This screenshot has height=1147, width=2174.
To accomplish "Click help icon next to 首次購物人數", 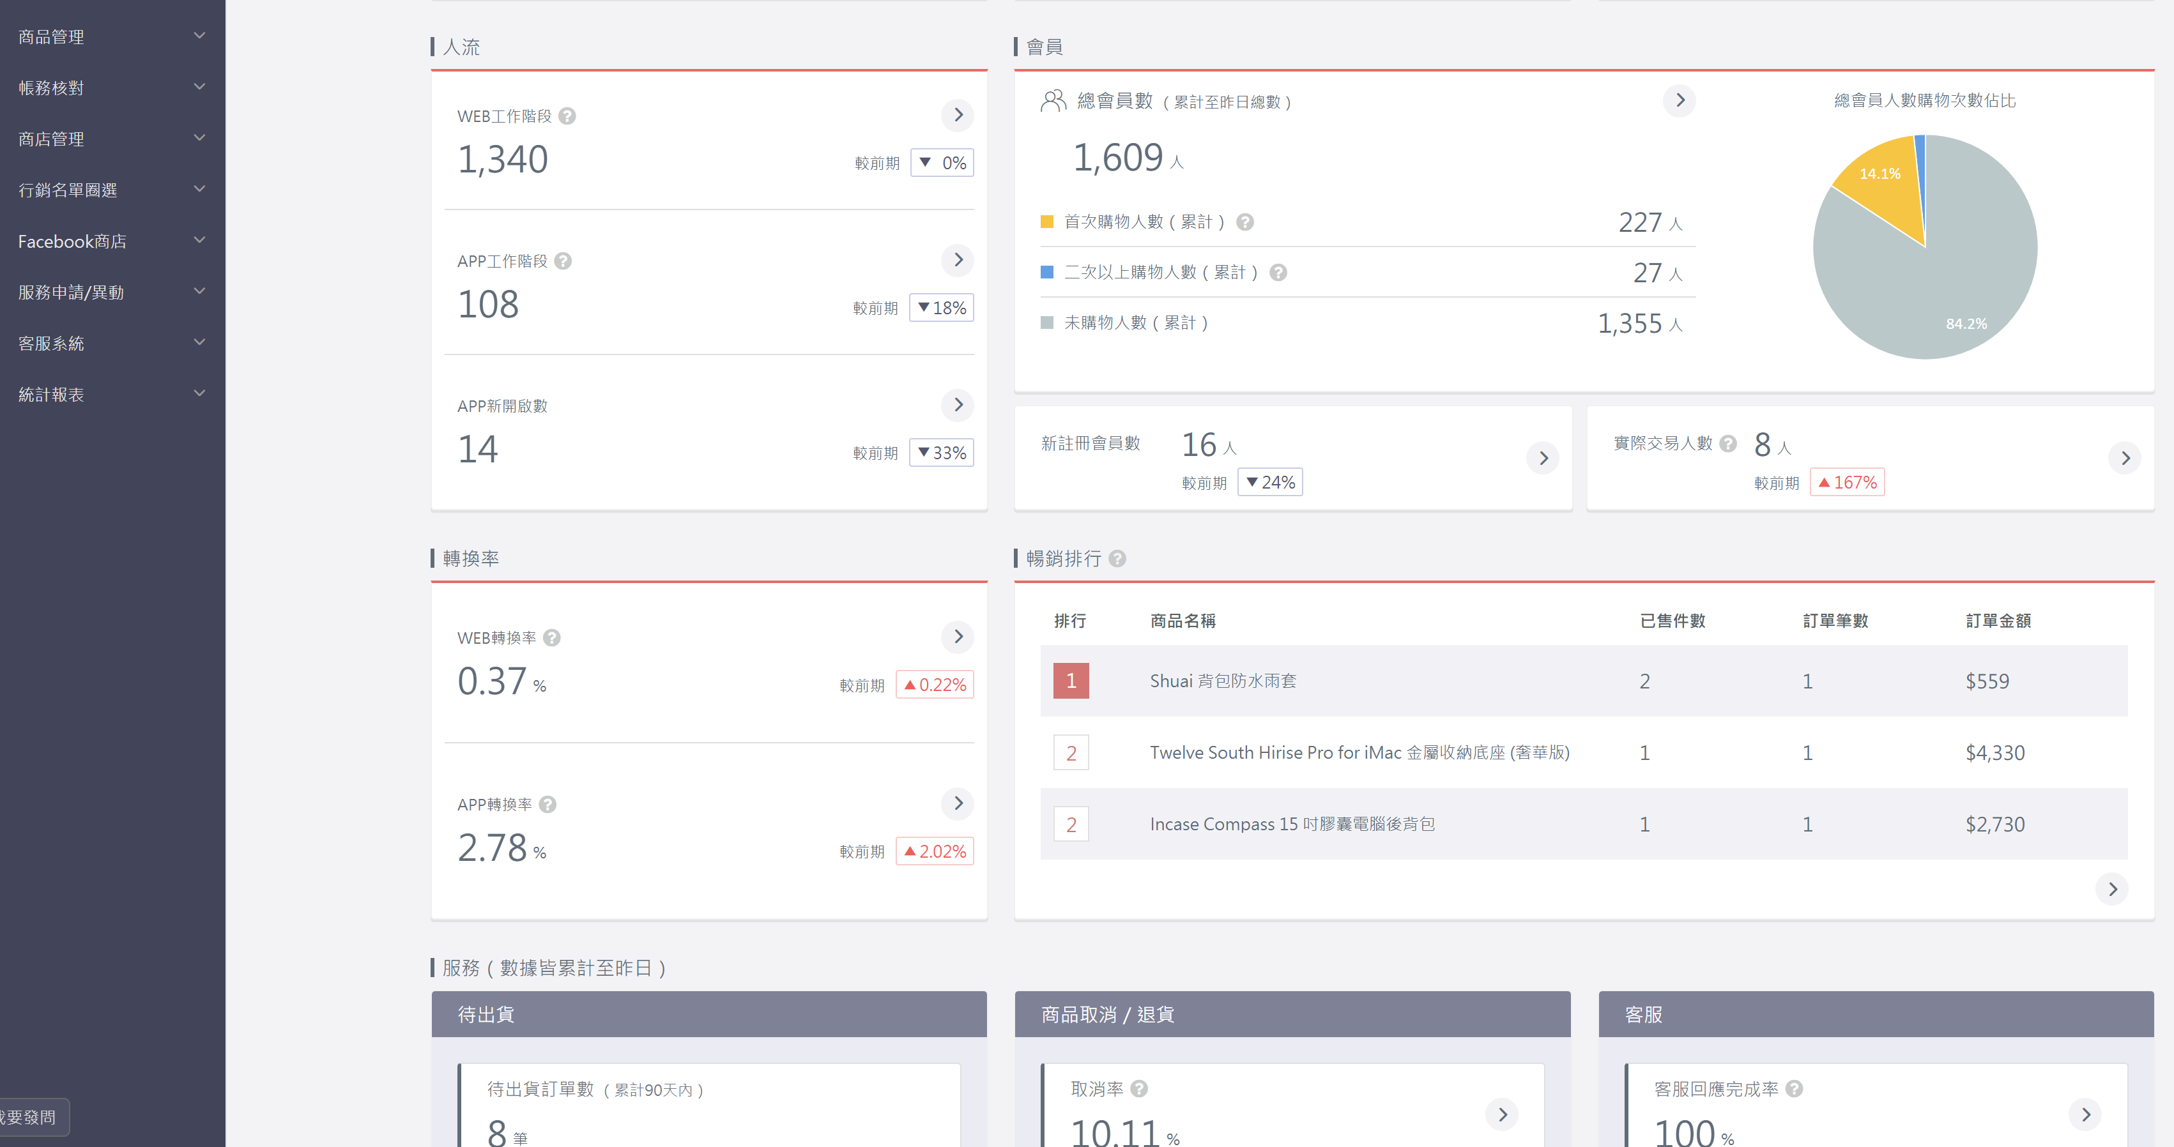I will point(1244,222).
